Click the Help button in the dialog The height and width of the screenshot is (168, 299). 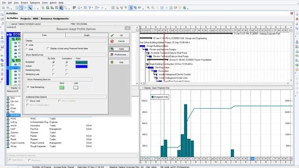(x=120, y=62)
